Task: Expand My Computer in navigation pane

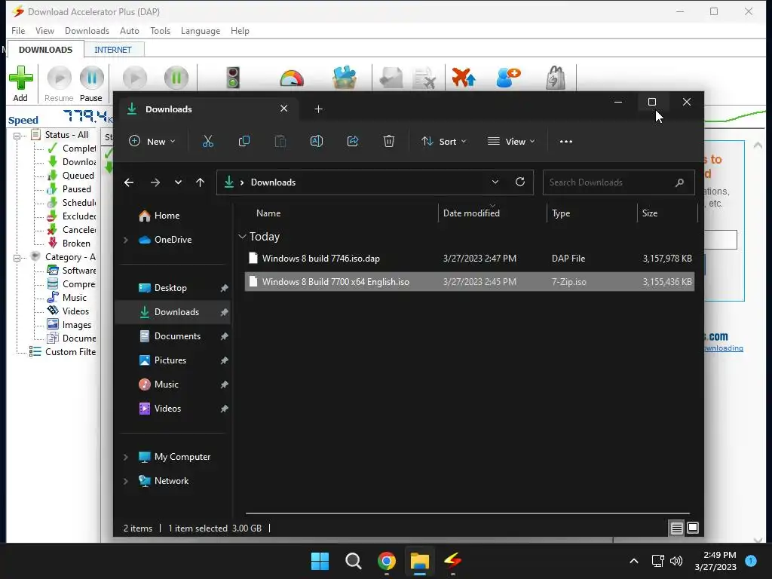Action: pyautogui.click(x=126, y=457)
